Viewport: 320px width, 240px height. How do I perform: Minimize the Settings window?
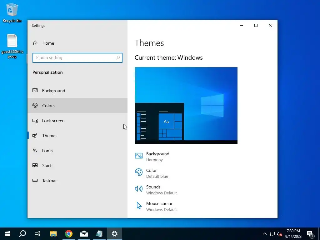click(242, 25)
